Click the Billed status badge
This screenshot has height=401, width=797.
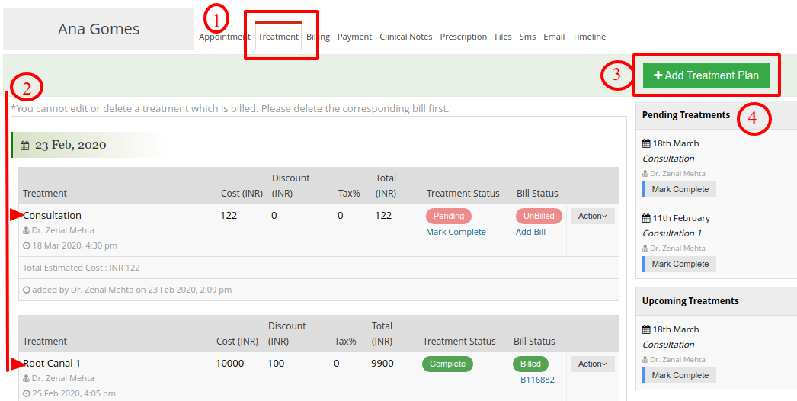coord(530,364)
